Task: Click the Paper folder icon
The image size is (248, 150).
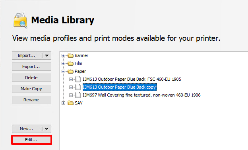Action: [70, 71]
